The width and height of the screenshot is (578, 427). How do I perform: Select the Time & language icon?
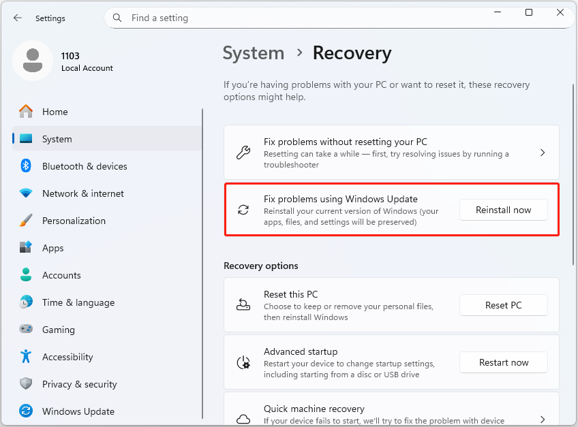(x=26, y=302)
